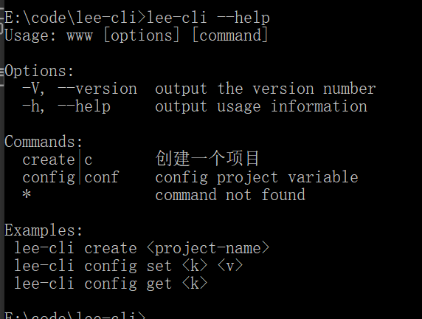Click the asterisk wildcard command
The image size is (422, 319).
click(x=27, y=194)
